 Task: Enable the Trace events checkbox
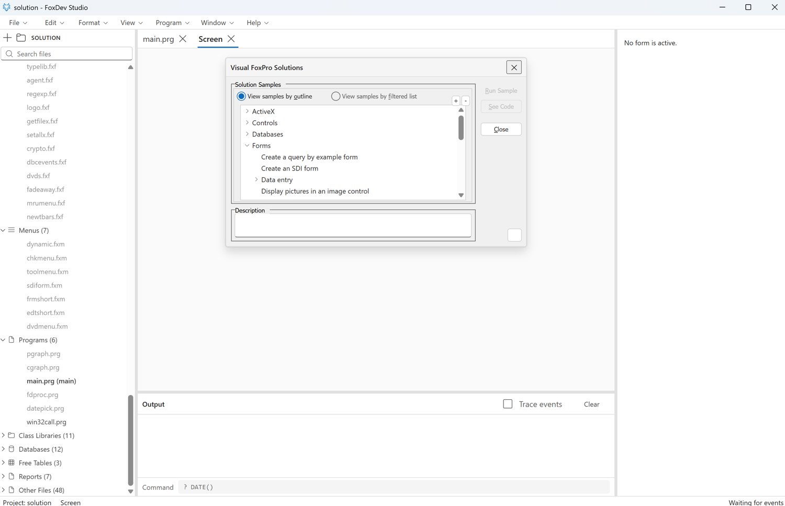pyautogui.click(x=508, y=404)
